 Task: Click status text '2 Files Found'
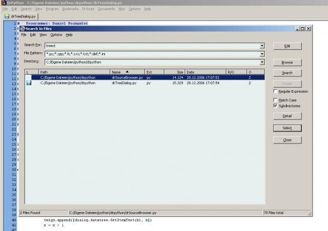30,213
